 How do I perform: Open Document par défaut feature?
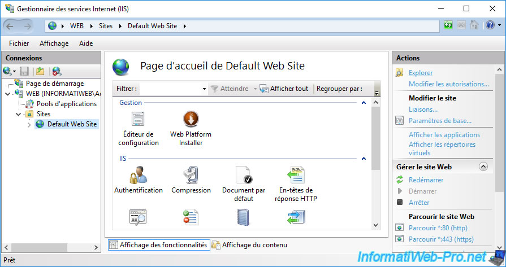point(243,184)
